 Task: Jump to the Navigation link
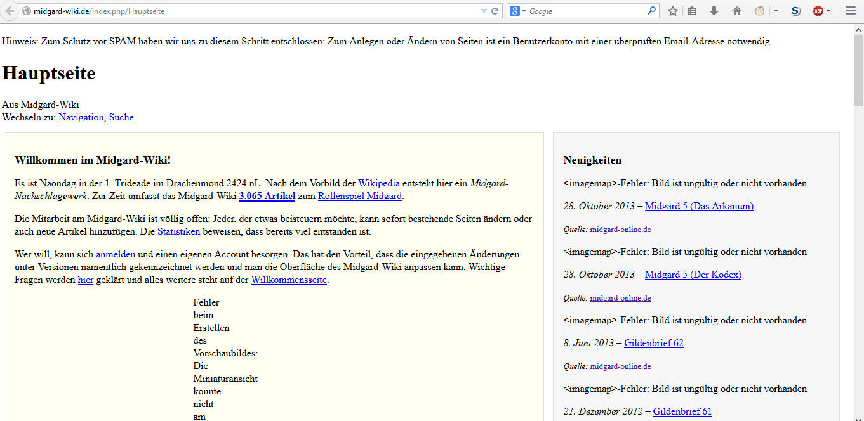(81, 117)
